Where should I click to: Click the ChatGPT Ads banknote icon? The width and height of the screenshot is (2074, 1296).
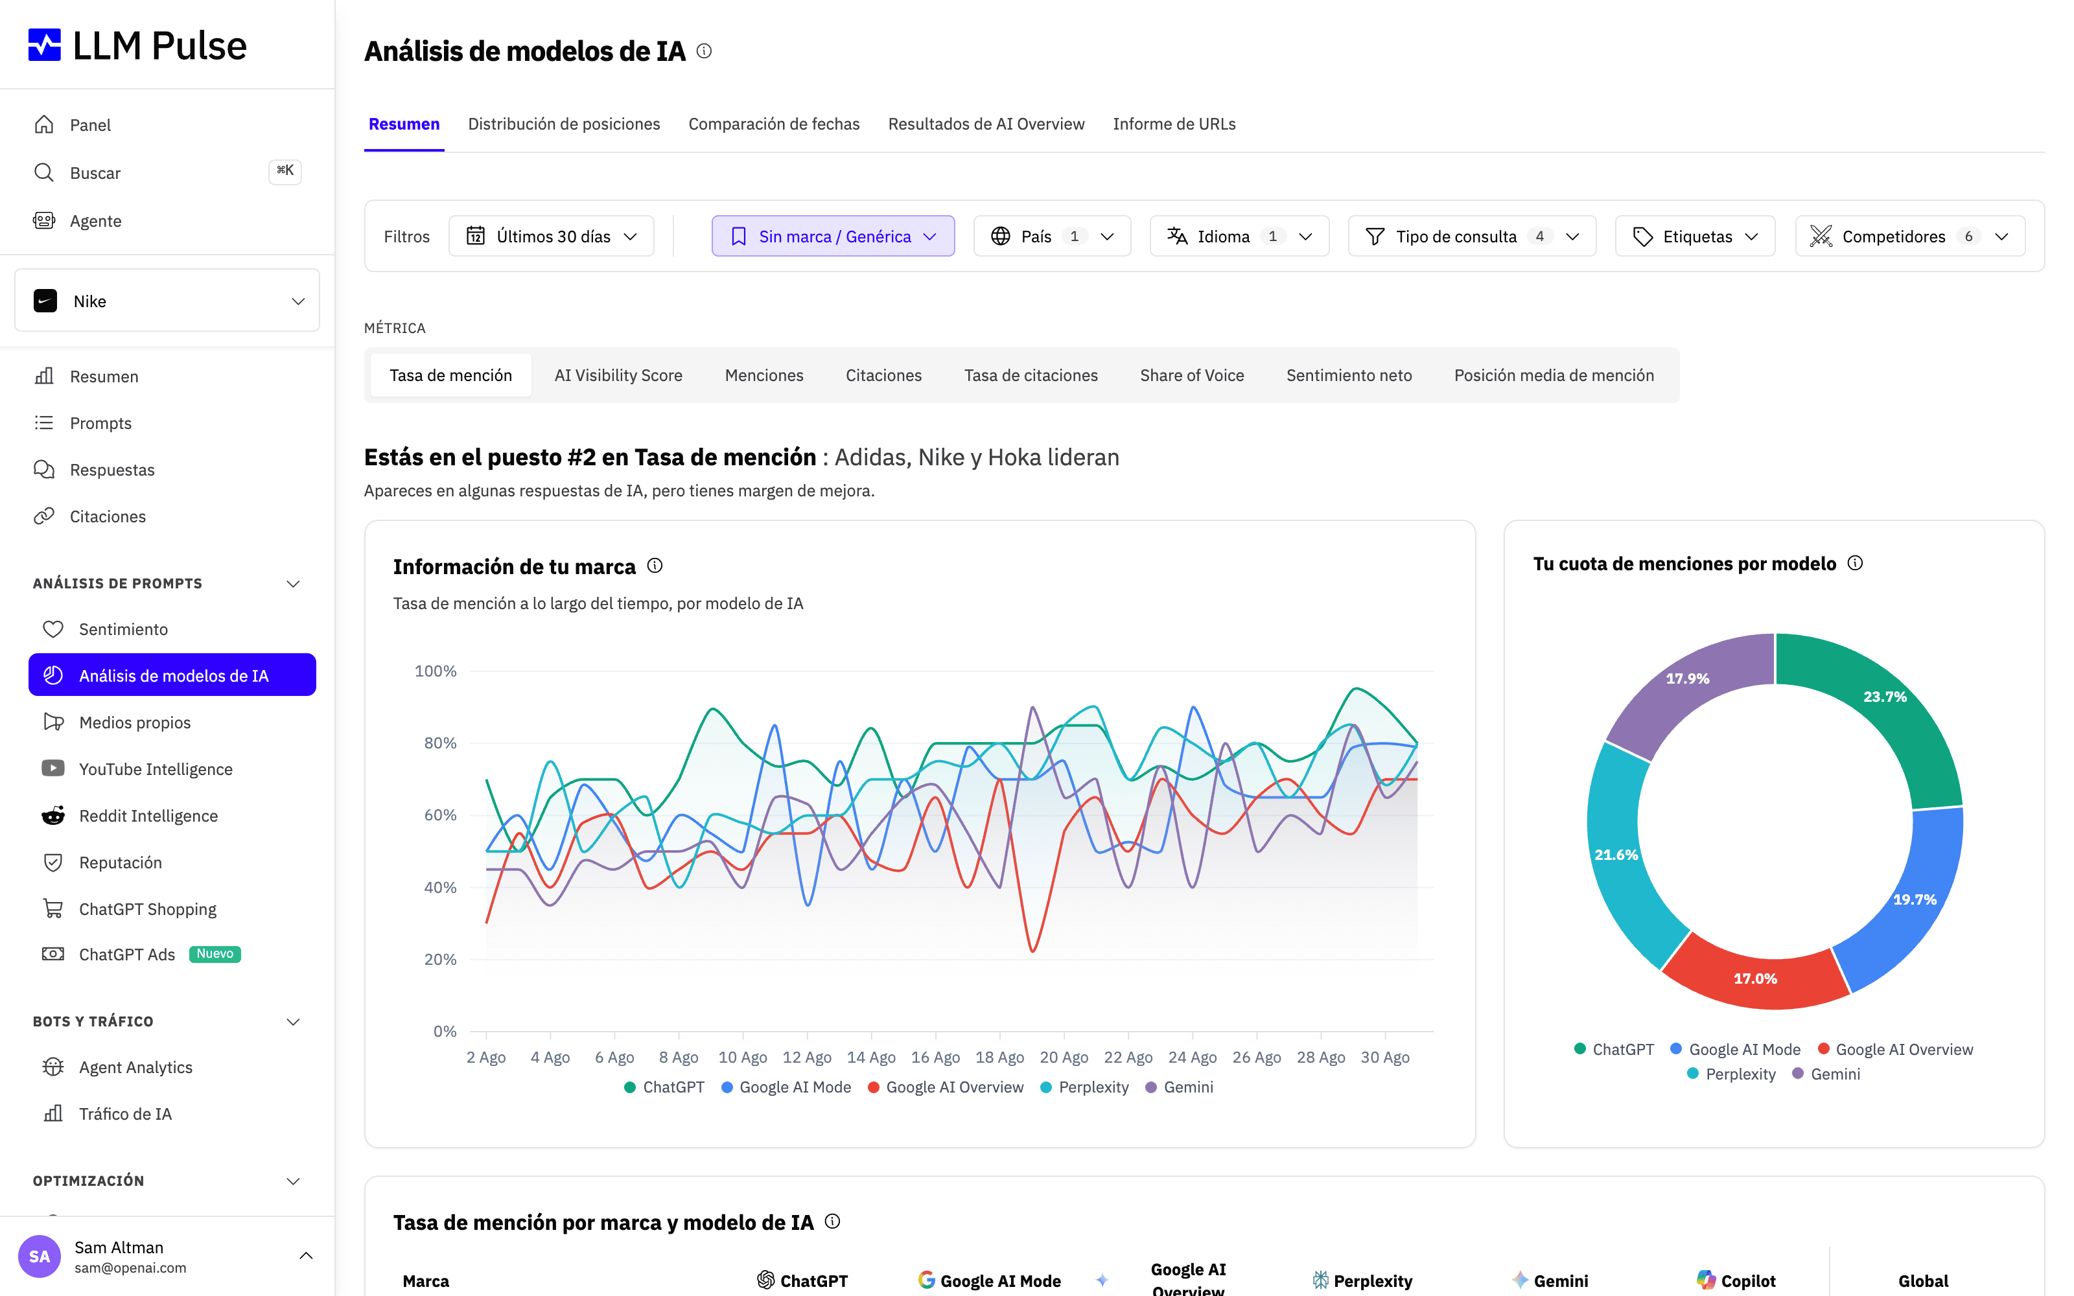point(53,954)
